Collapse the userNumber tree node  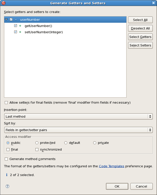[x=6, y=20]
